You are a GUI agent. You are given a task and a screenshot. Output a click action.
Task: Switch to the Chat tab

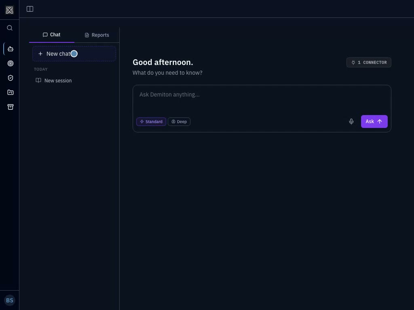52,35
